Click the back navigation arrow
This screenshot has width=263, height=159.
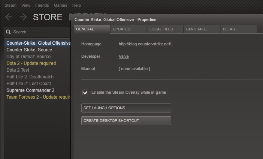9,17
